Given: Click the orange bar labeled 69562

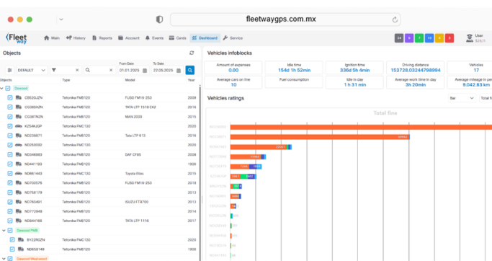Looking at the screenshot, I should point(320,137).
